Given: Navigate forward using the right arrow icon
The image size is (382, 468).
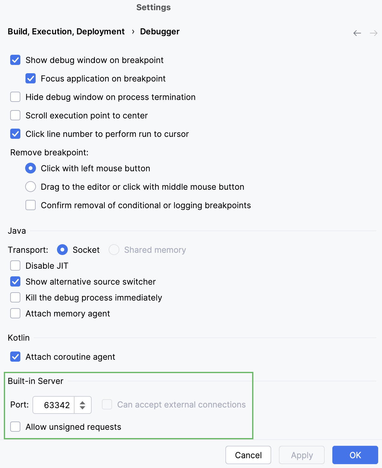Looking at the screenshot, I should (x=373, y=33).
